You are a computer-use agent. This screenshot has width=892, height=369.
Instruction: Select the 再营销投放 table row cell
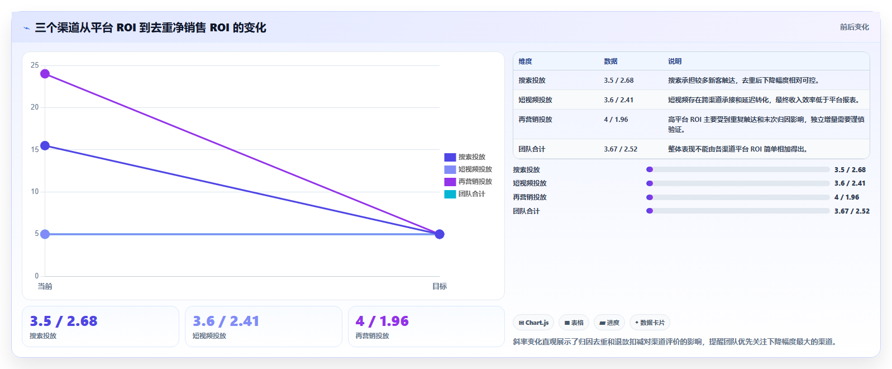coord(535,120)
